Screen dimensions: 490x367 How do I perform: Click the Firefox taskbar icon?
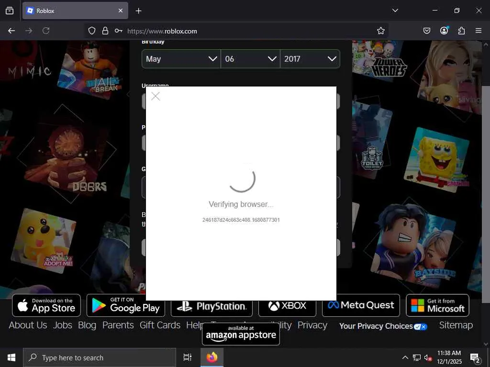tap(212, 357)
